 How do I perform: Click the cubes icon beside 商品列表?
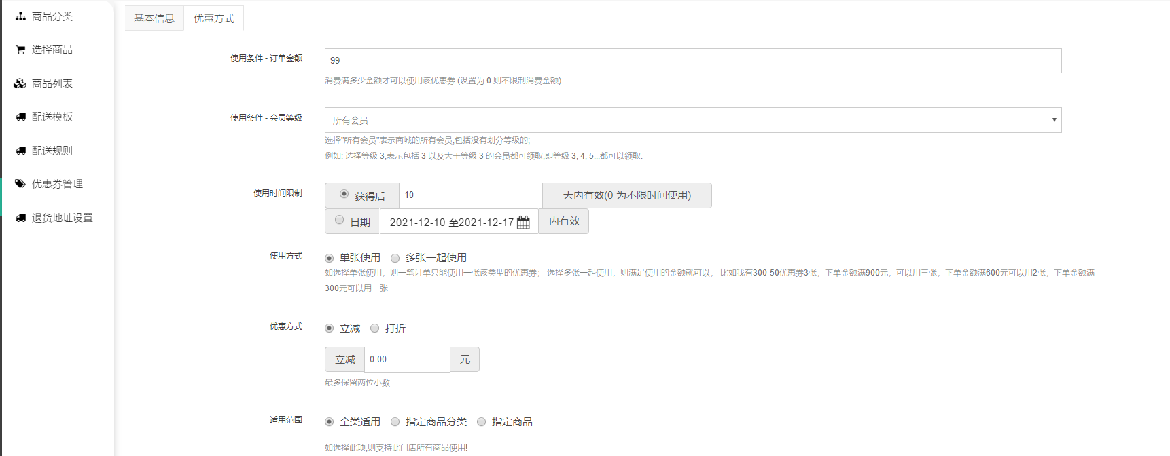point(20,83)
